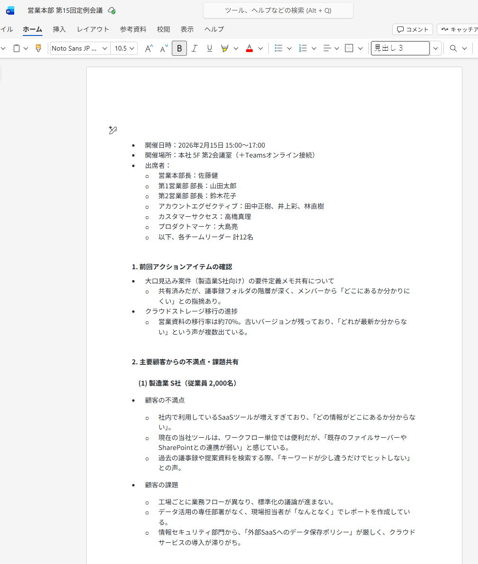Click the Paste clipboard icon
The width and height of the screenshot is (478, 564).
(x=17, y=48)
